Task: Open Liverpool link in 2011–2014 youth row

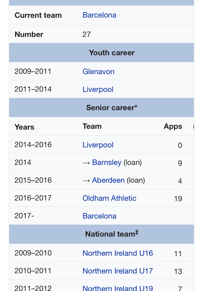Action: 98,89
